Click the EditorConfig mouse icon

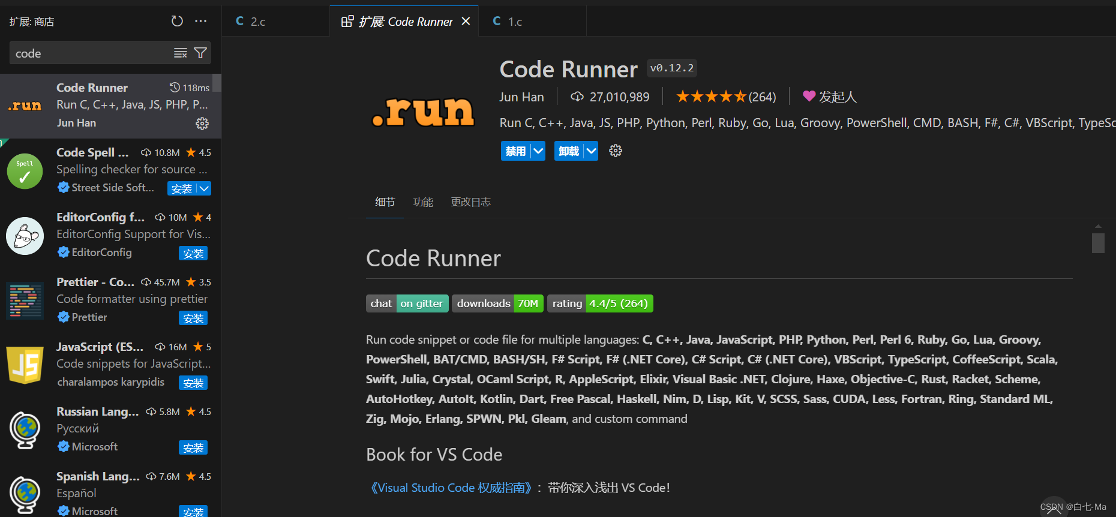click(25, 236)
